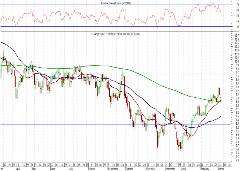Select the 2019 year label

[x=183, y=169]
